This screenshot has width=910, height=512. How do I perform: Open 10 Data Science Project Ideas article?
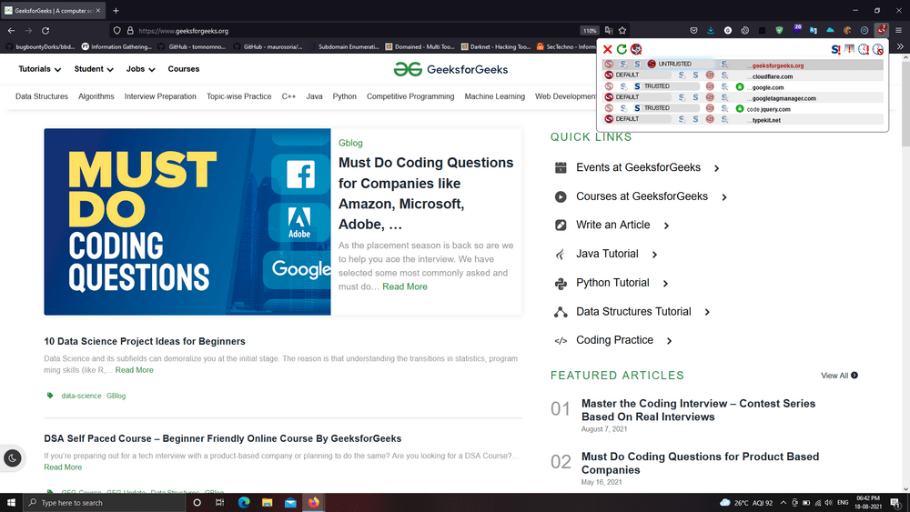coord(145,342)
